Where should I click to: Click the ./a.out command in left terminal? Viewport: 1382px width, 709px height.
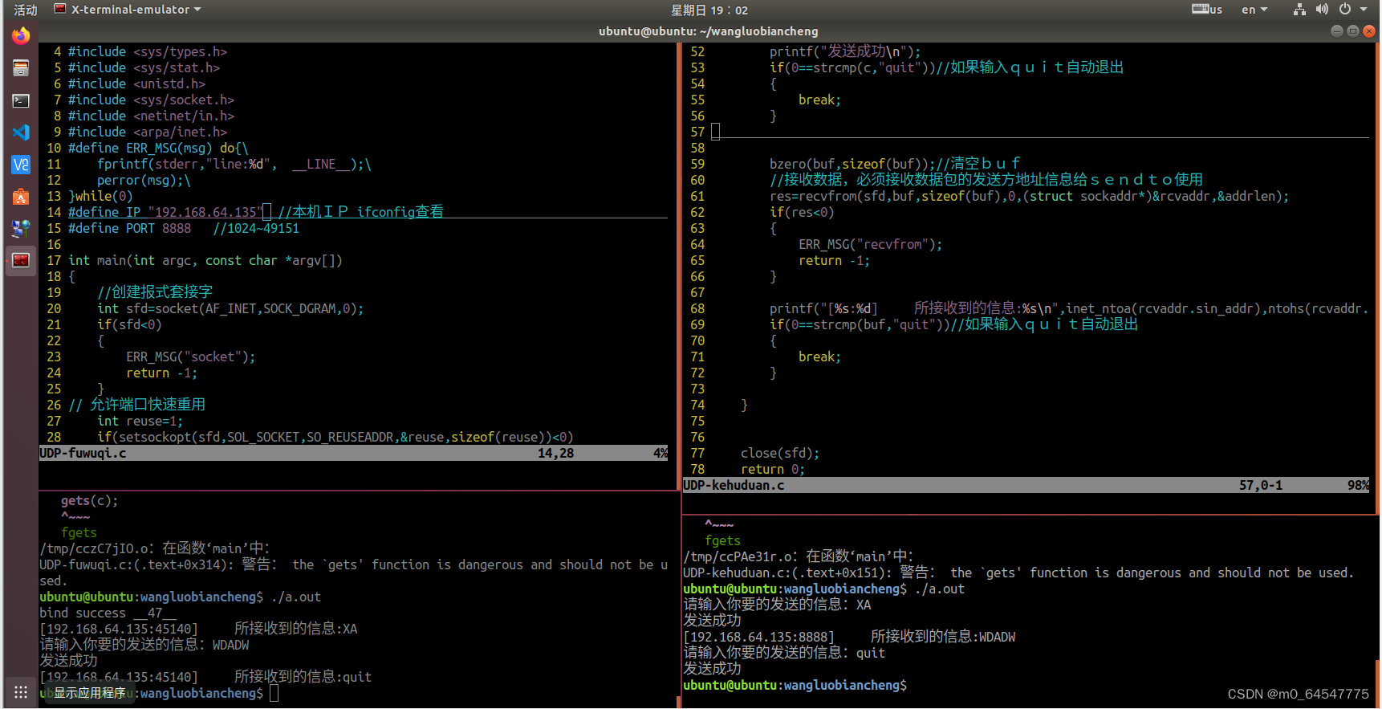point(296,597)
